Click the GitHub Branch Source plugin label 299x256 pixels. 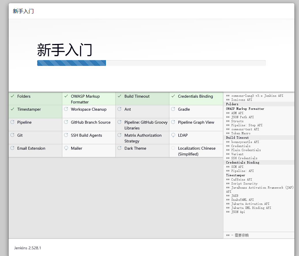click(91, 123)
